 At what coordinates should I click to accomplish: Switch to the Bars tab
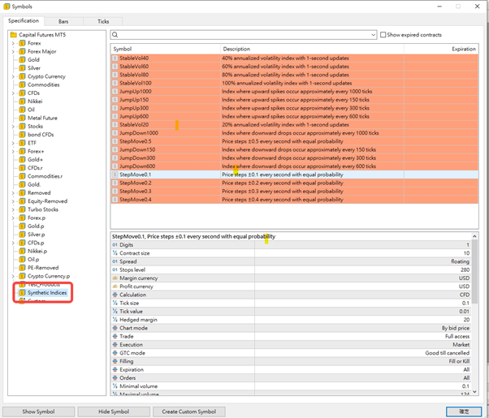point(63,21)
